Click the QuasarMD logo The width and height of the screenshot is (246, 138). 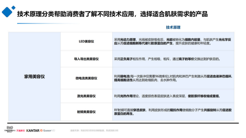point(48,130)
